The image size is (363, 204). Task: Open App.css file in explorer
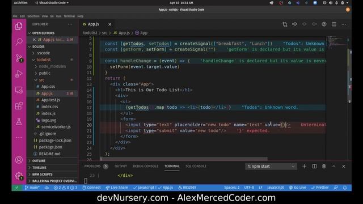click(x=48, y=87)
